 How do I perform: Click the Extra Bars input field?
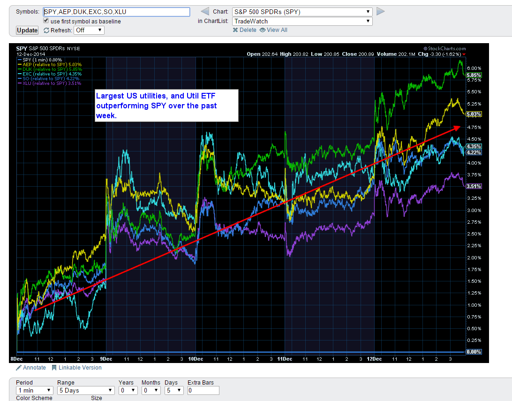203,391
